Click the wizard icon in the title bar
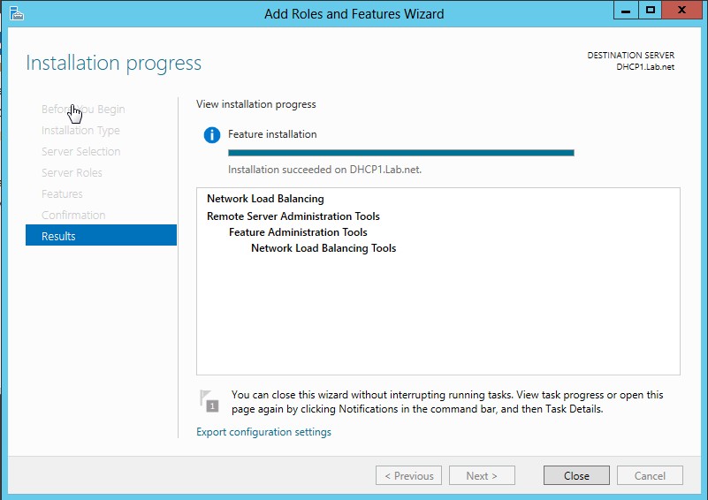This screenshot has height=500, width=708. click(x=16, y=13)
